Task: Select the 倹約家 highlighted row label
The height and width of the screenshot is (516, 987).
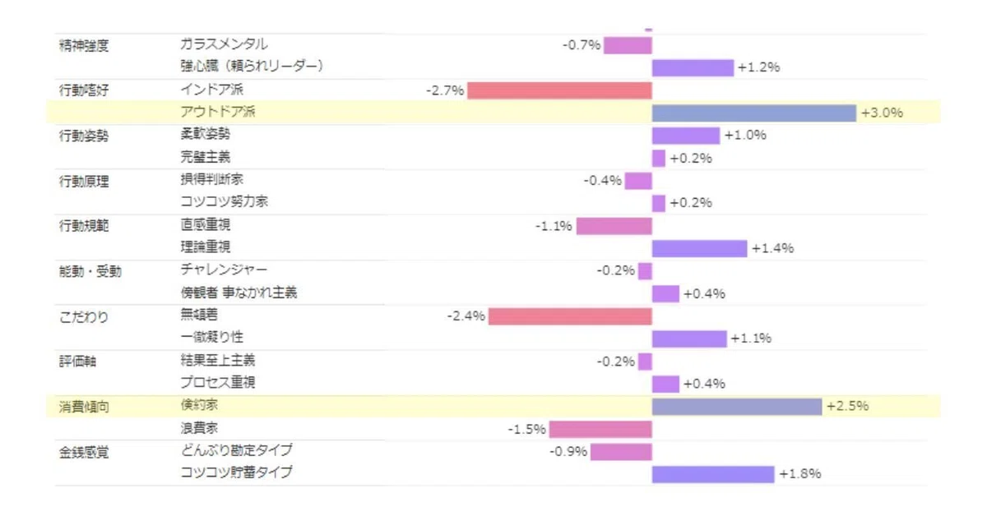Action: (199, 406)
